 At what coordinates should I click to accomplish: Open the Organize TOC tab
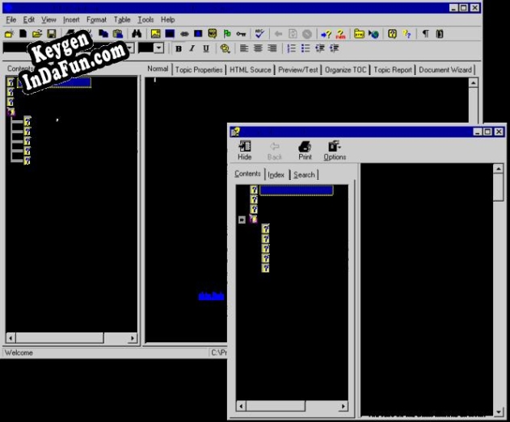click(x=345, y=69)
